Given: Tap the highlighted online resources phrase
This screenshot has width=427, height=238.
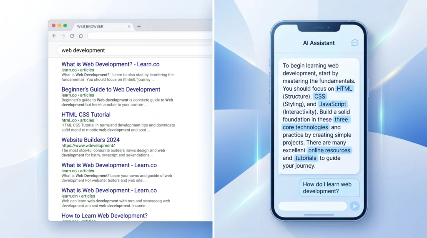Looking at the screenshot, I should tap(329, 150).
